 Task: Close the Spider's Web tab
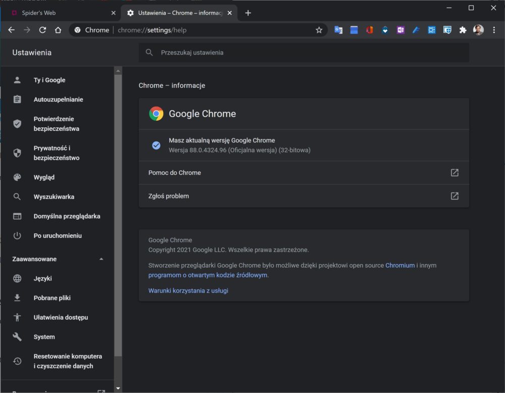pyautogui.click(x=113, y=13)
